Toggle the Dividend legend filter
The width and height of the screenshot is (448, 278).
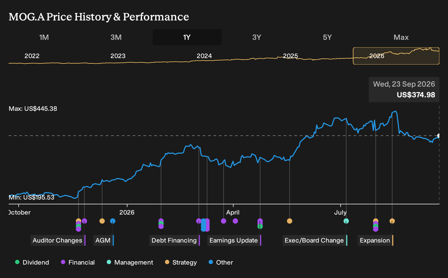(32, 262)
